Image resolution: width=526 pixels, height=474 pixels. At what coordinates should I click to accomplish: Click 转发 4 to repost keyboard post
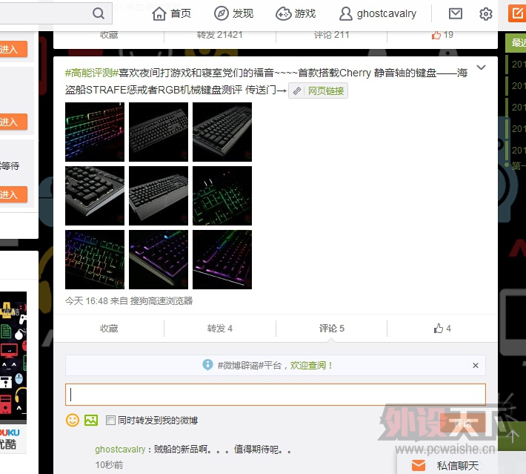(220, 328)
